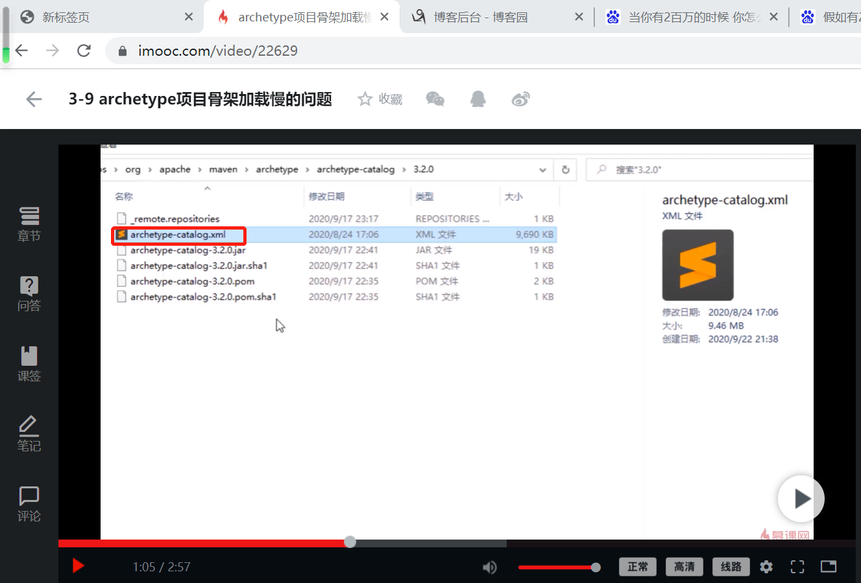Click the archetype-catalog breadcrumb segment

(x=356, y=169)
